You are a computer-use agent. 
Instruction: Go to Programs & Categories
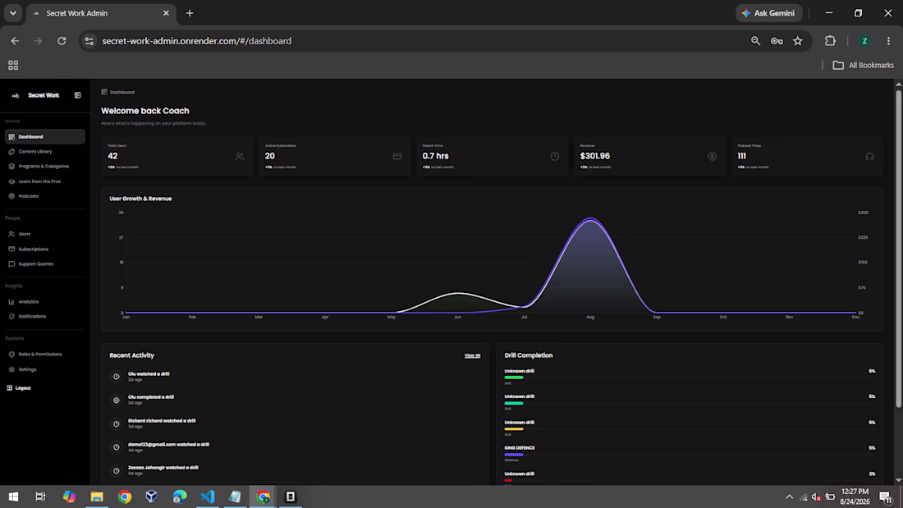click(x=45, y=167)
